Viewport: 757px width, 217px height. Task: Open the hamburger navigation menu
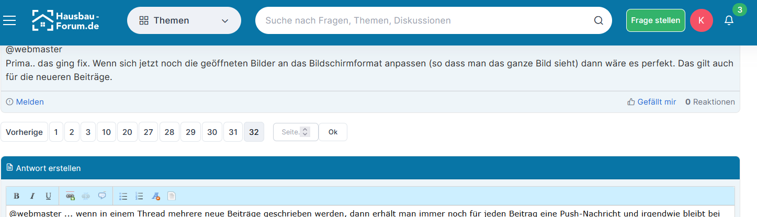click(9, 20)
